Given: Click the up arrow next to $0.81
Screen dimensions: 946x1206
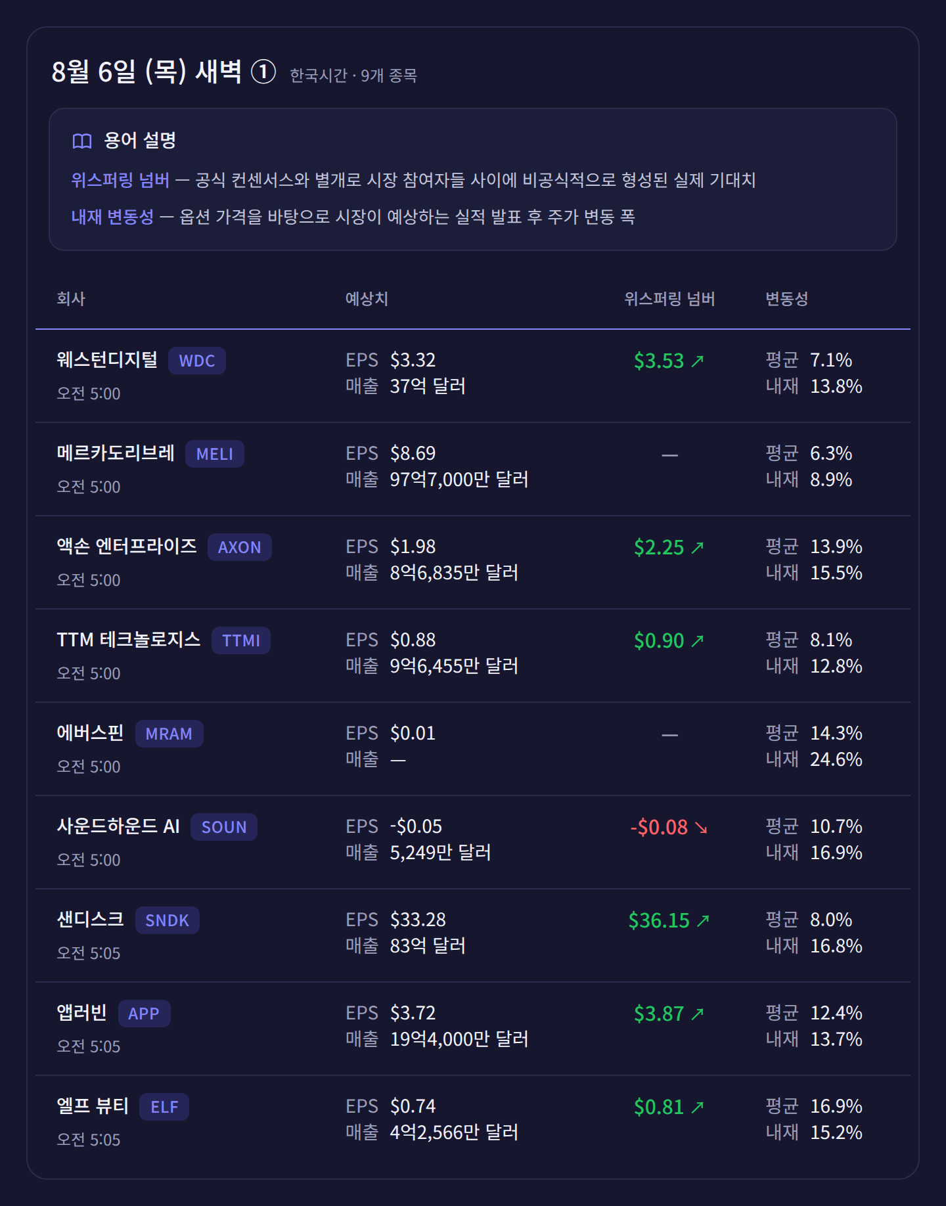Looking at the screenshot, I should coord(698,1107).
